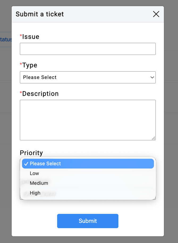Select Medium priority option
Screen dimensions: 178x243
[39, 183]
